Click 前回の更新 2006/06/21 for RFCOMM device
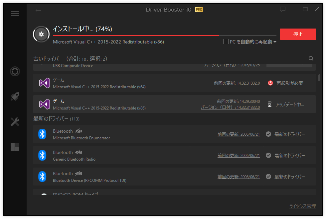326x219 pixels. 239,177
